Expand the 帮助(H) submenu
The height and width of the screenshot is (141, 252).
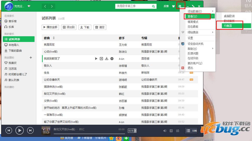point(200,49)
